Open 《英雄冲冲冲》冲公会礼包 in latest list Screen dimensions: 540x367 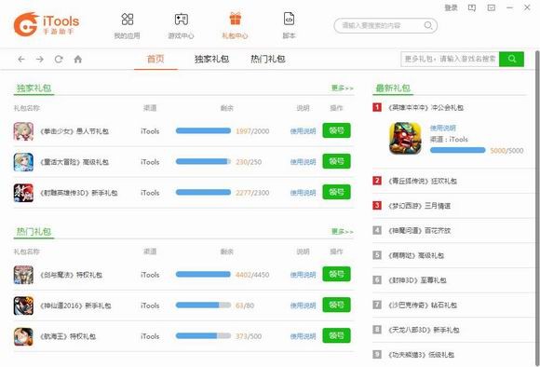coord(425,108)
